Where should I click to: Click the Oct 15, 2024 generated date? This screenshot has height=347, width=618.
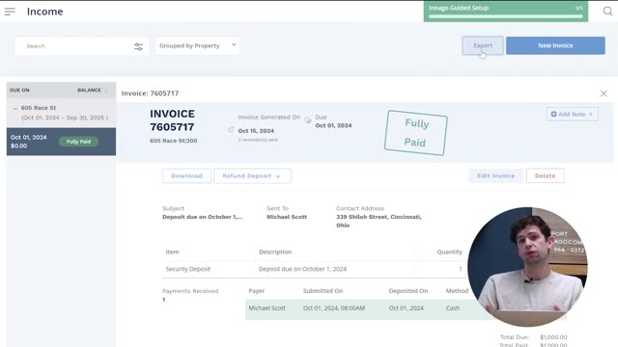point(256,131)
